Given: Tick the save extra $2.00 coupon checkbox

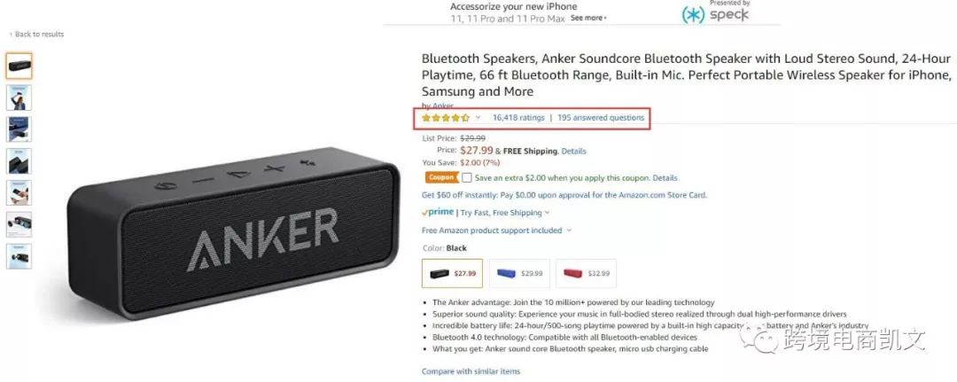Looking at the screenshot, I should [x=467, y=178].
